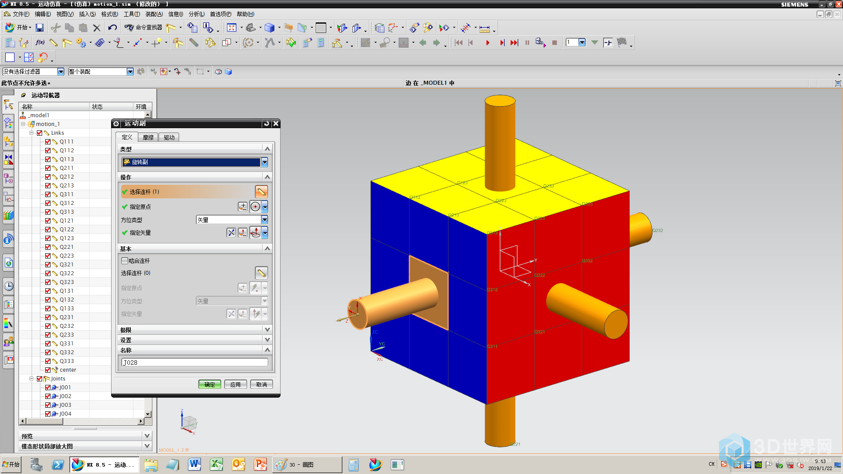Click the reverse vector direction icon
Viewport: 843px width, 474px height.
(231, 233)
